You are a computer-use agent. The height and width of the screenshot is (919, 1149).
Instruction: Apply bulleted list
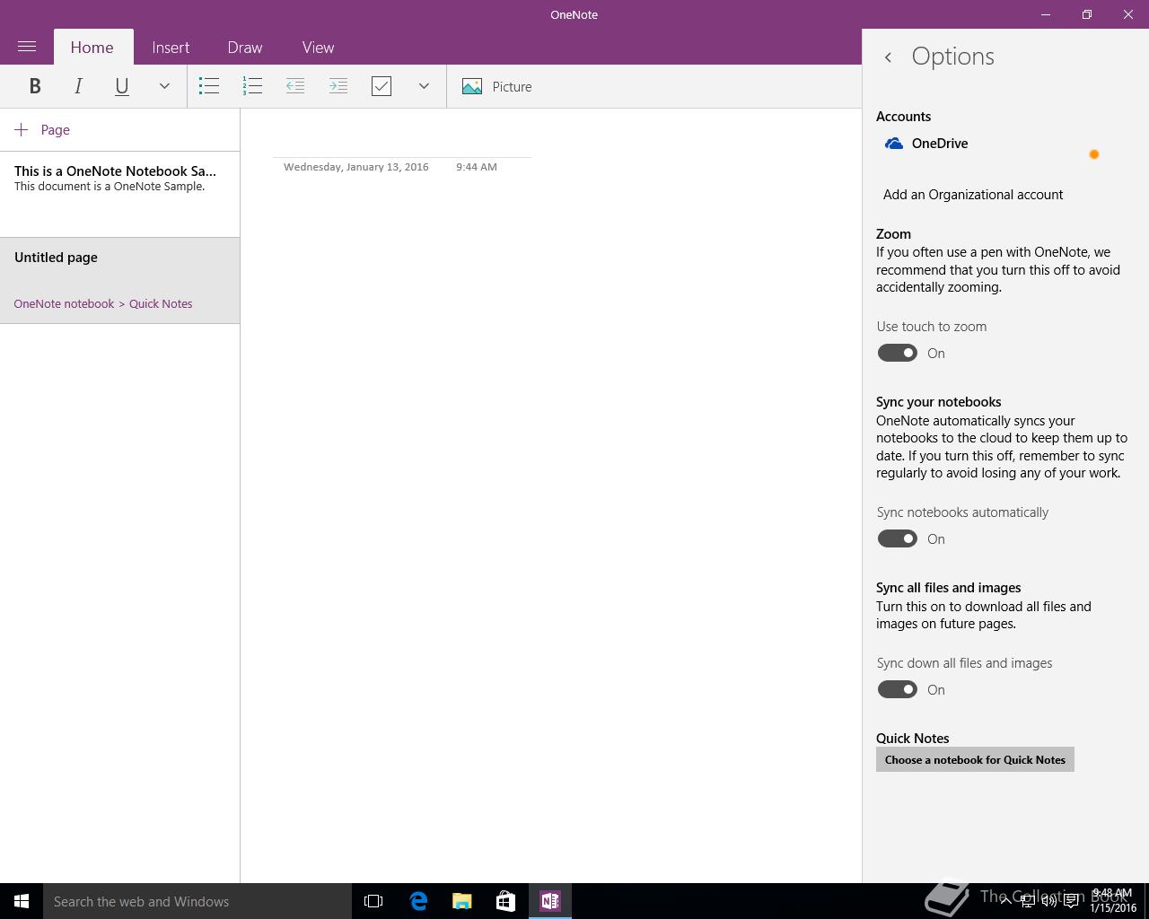point(209,86)
